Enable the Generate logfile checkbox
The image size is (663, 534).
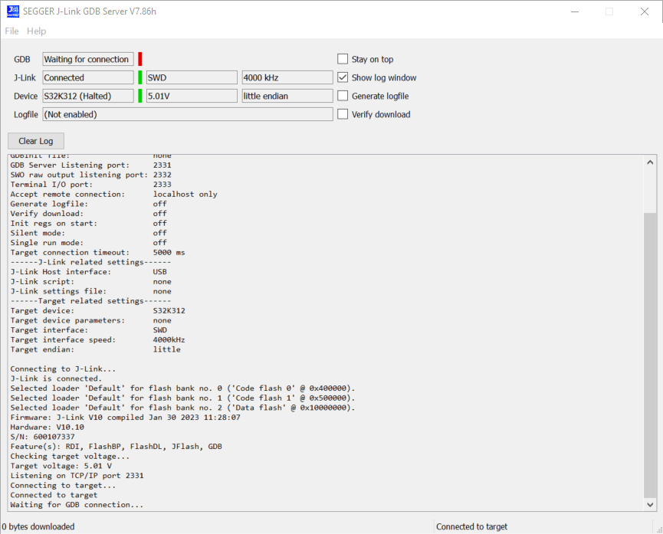tap(342, 95)
